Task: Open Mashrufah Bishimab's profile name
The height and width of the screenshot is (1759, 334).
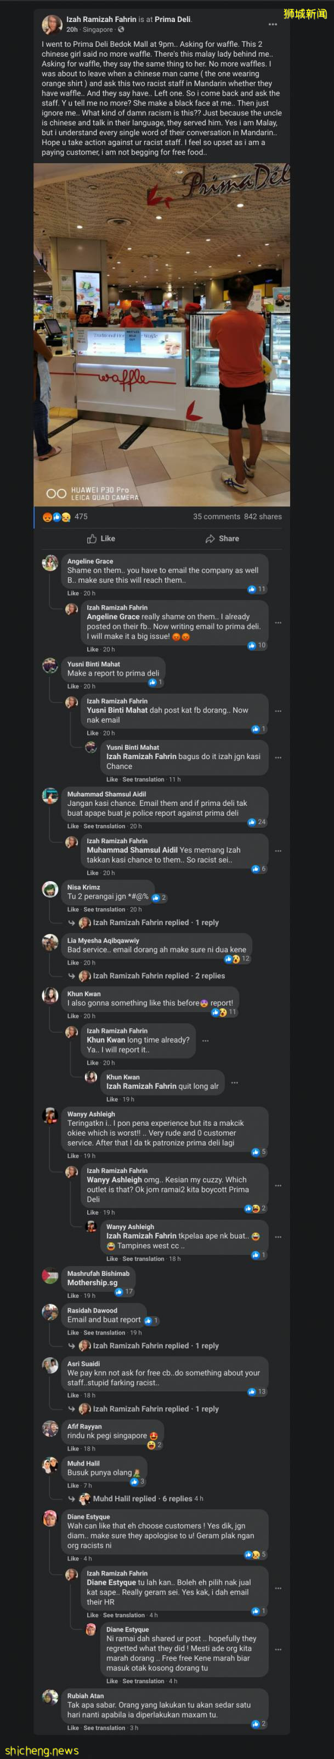Action: coord(98,1274)
